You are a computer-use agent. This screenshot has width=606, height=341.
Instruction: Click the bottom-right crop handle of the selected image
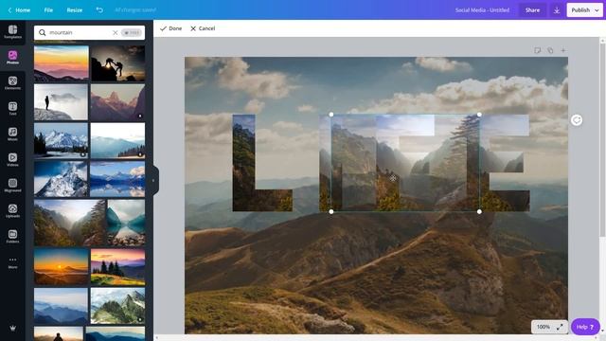click(x=479, y=212)
